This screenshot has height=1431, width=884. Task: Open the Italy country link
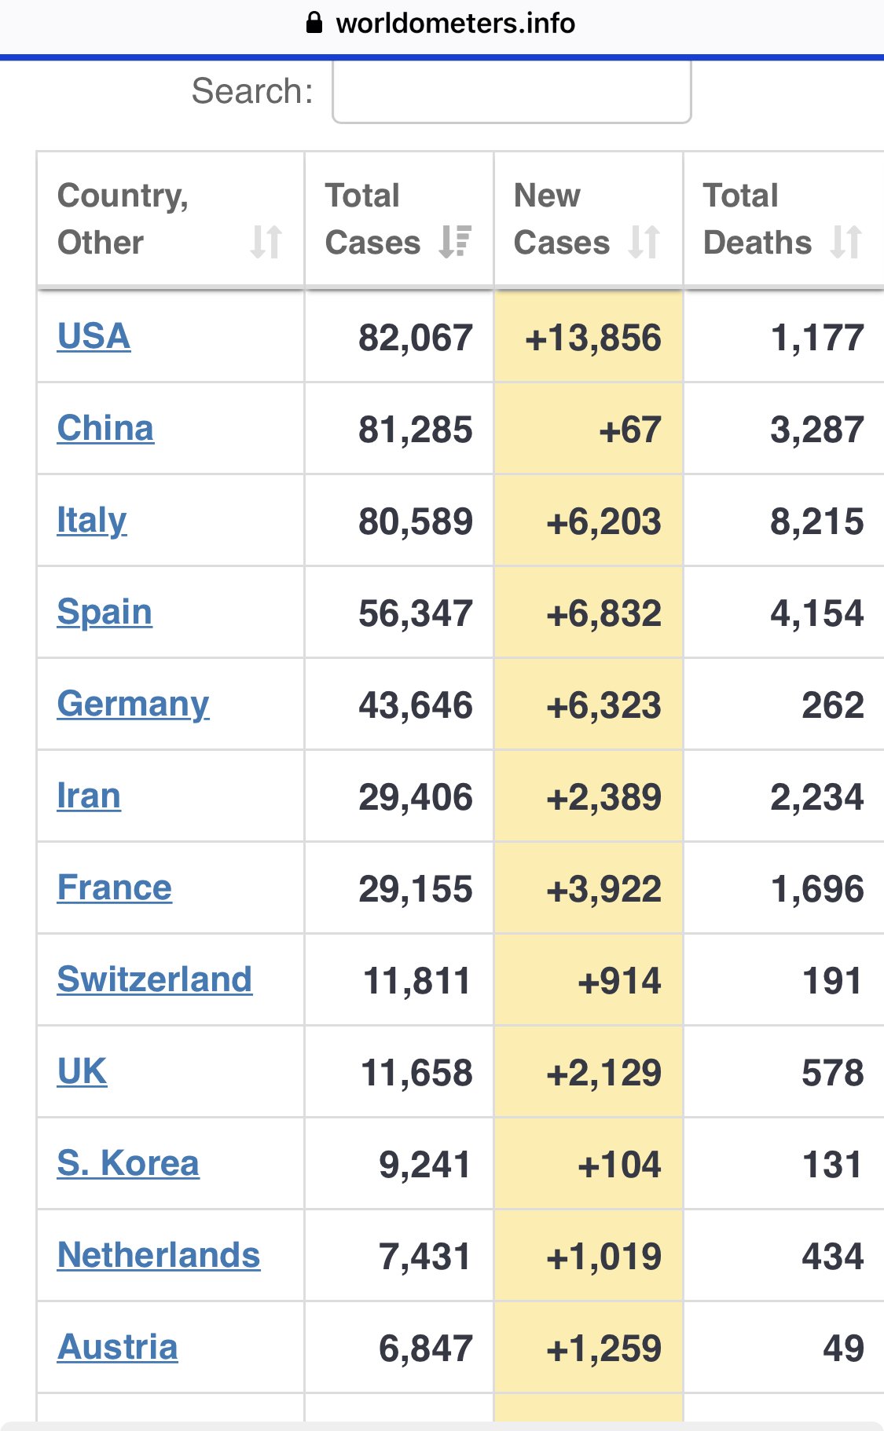coord(92,521)
